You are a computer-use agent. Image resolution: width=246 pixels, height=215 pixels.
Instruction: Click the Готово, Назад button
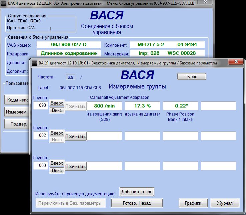(137, 203)
